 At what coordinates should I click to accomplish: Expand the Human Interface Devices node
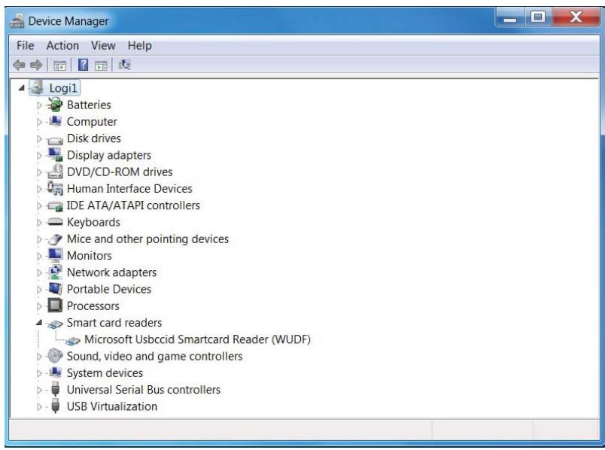pos(39,189)
